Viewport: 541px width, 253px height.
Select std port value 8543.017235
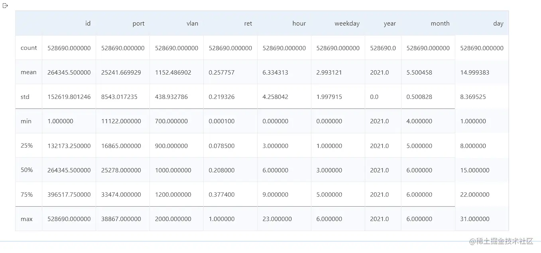120,97
